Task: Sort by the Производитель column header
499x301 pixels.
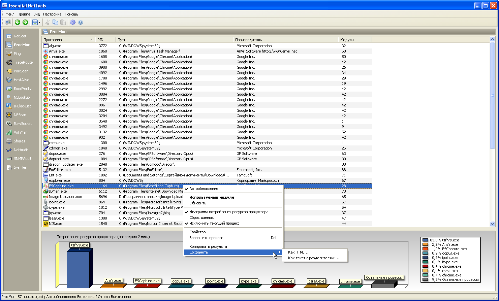Action: click(x=286, y=40)
